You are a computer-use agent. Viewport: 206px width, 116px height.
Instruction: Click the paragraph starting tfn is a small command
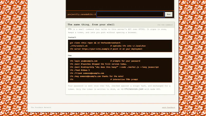117,31
